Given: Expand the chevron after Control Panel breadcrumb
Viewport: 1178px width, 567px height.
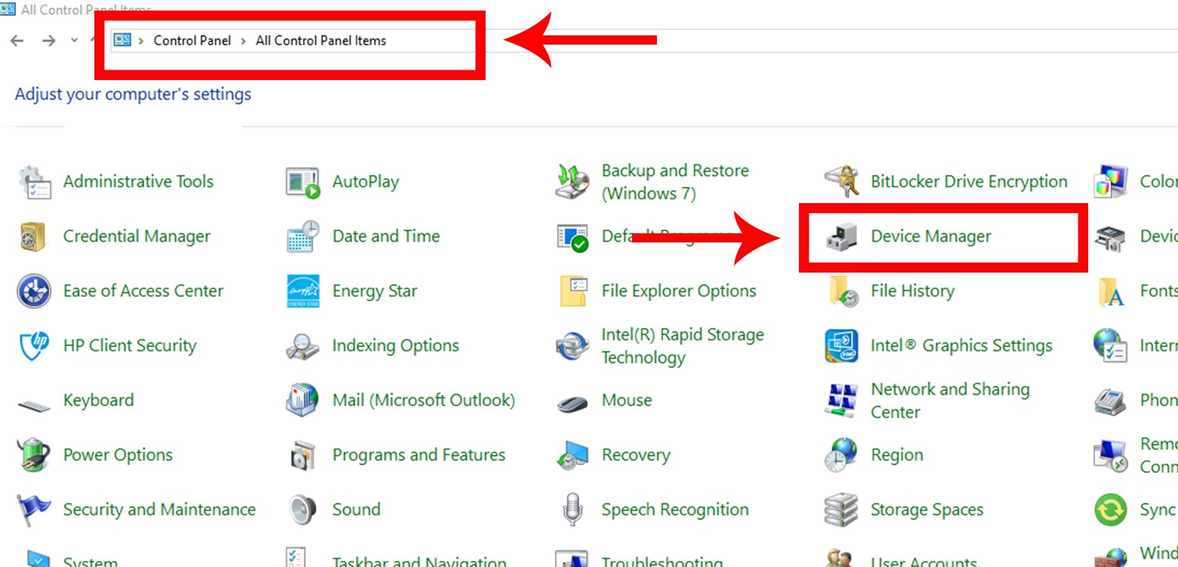Looking at the screenshot, I should [x=243, y=41].
